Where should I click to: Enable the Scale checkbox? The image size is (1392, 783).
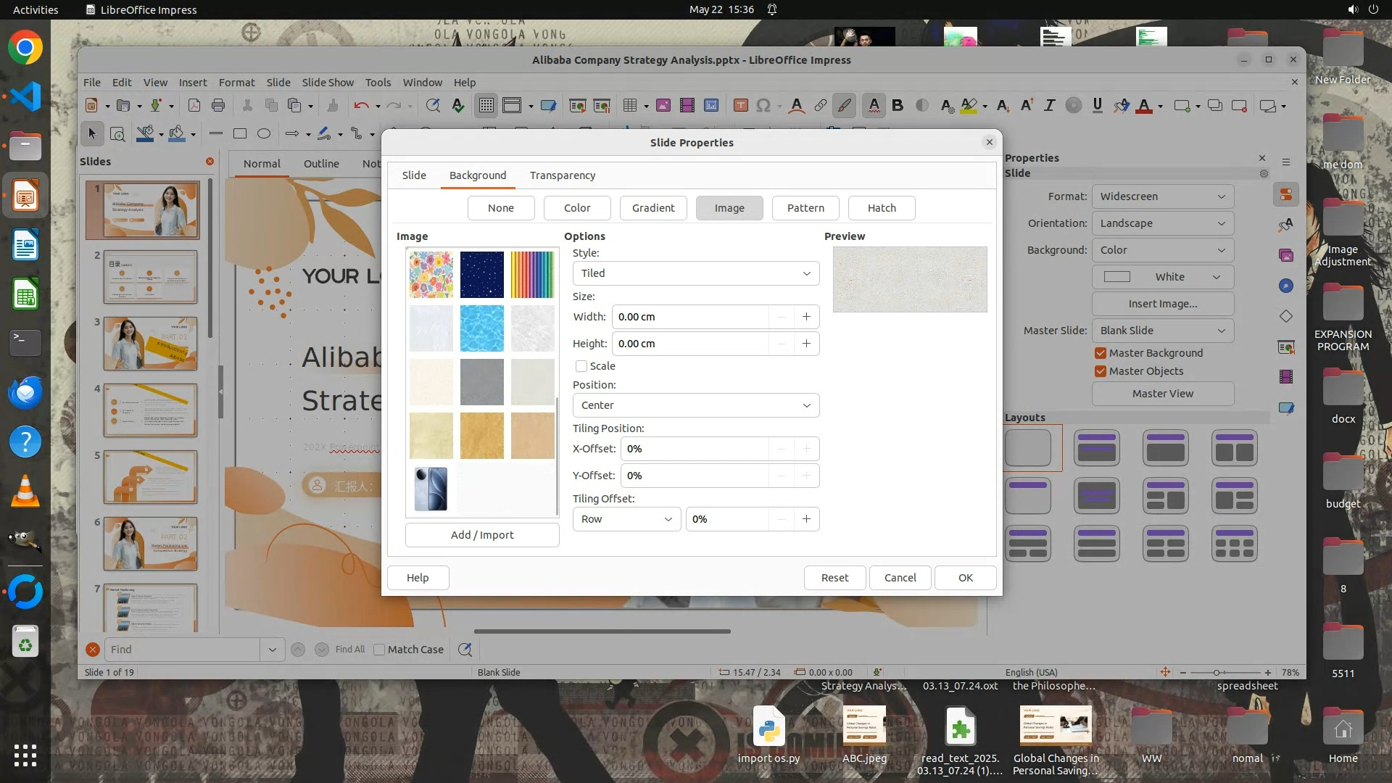[x=581, y=366]
